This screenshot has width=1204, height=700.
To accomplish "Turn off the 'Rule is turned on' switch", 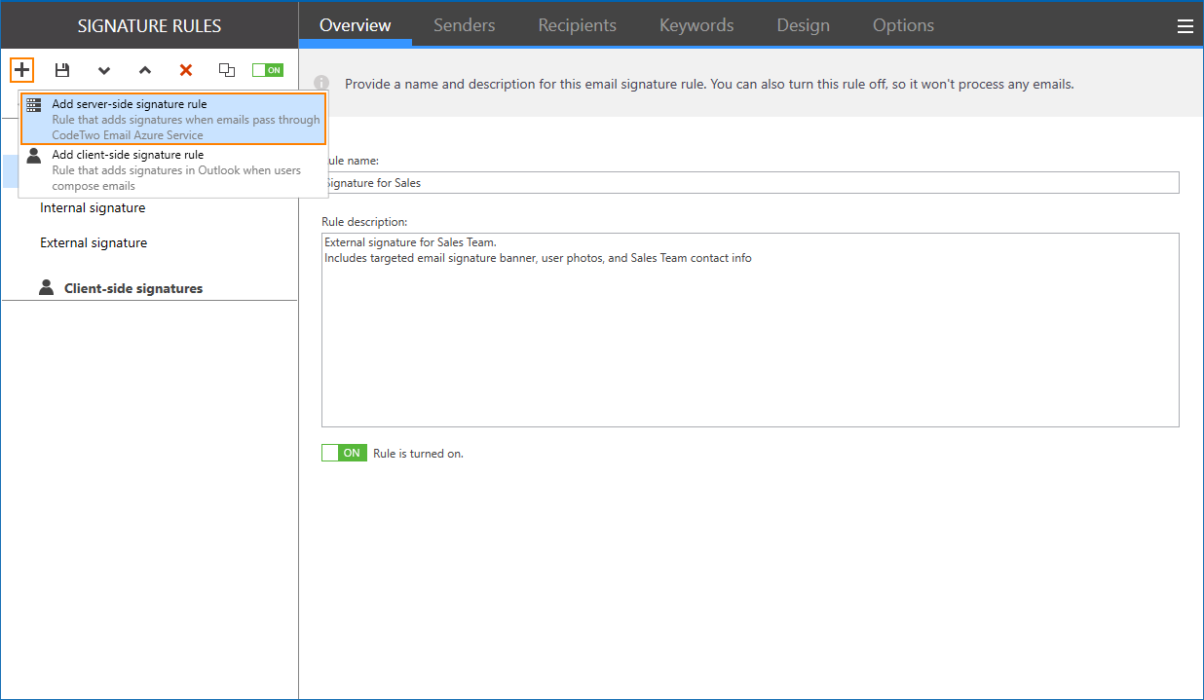I will 344,452.
